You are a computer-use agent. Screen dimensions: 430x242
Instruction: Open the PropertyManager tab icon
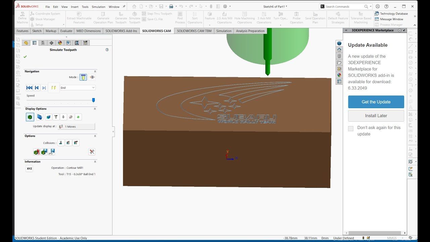[35, 43]
